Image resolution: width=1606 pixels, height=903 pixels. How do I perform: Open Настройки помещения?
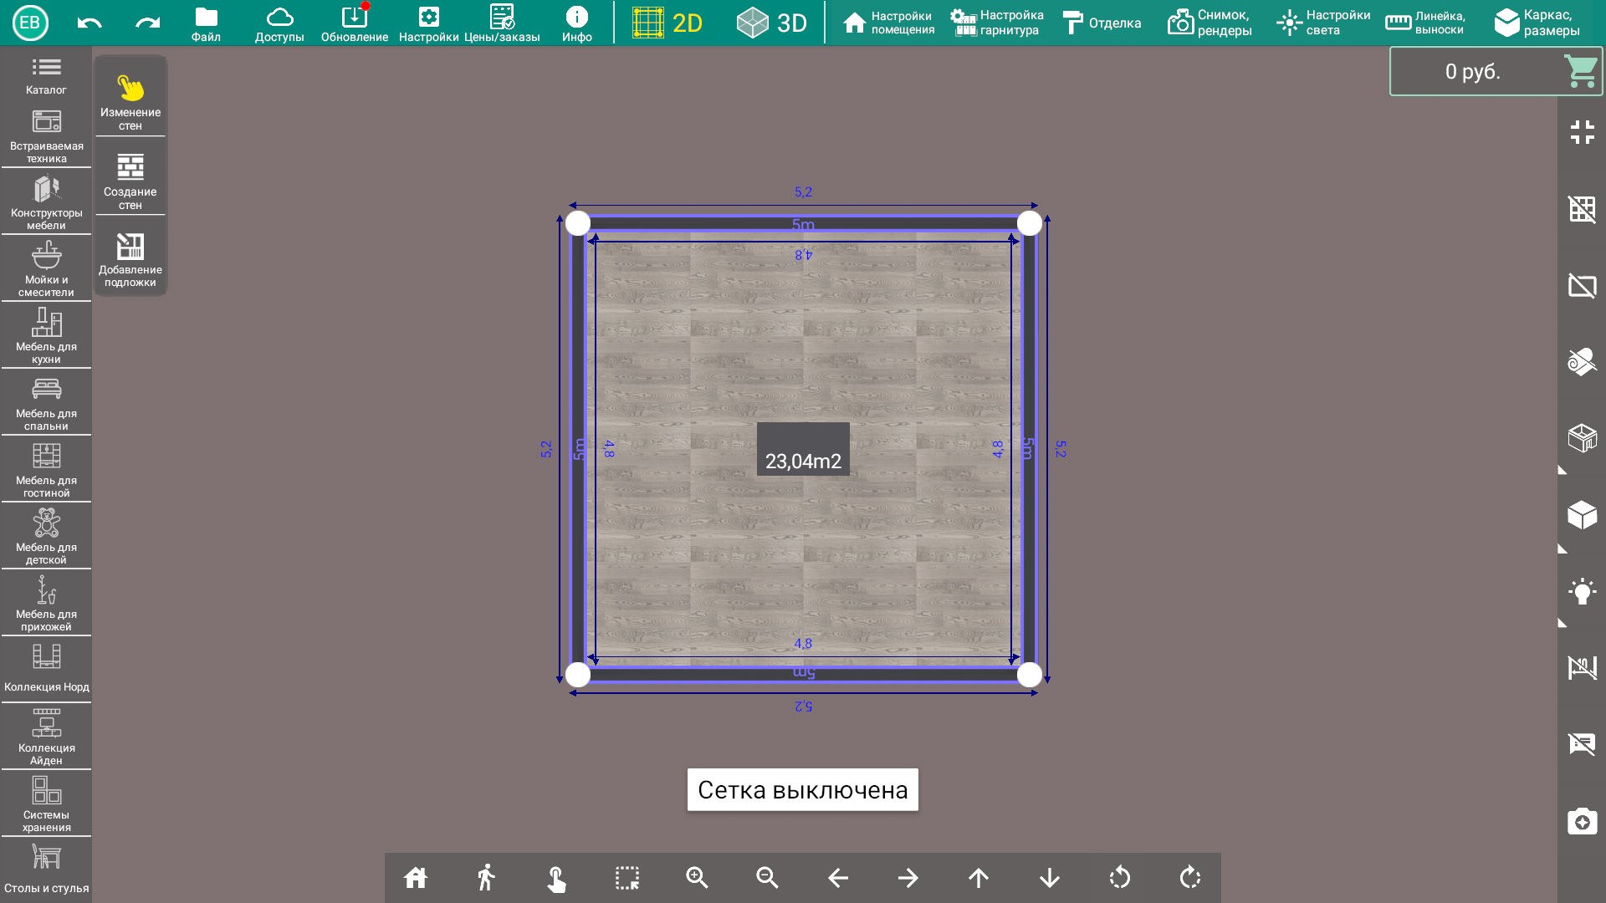pyautogui.click(x=888, y=23)
